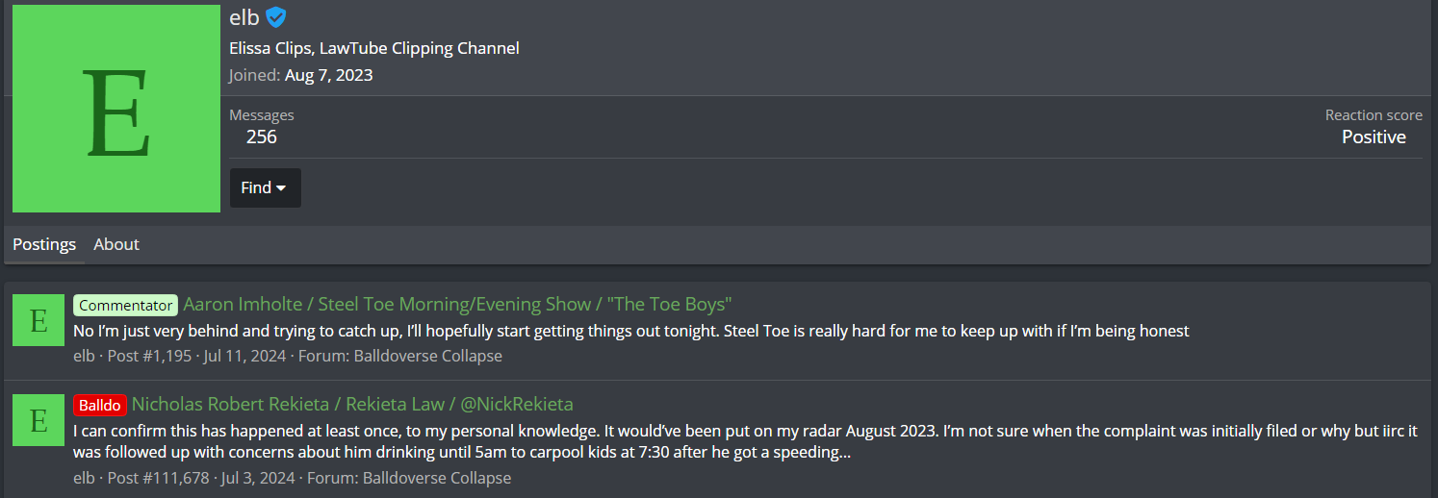Switch to the Postings tab

pos(44,244)
